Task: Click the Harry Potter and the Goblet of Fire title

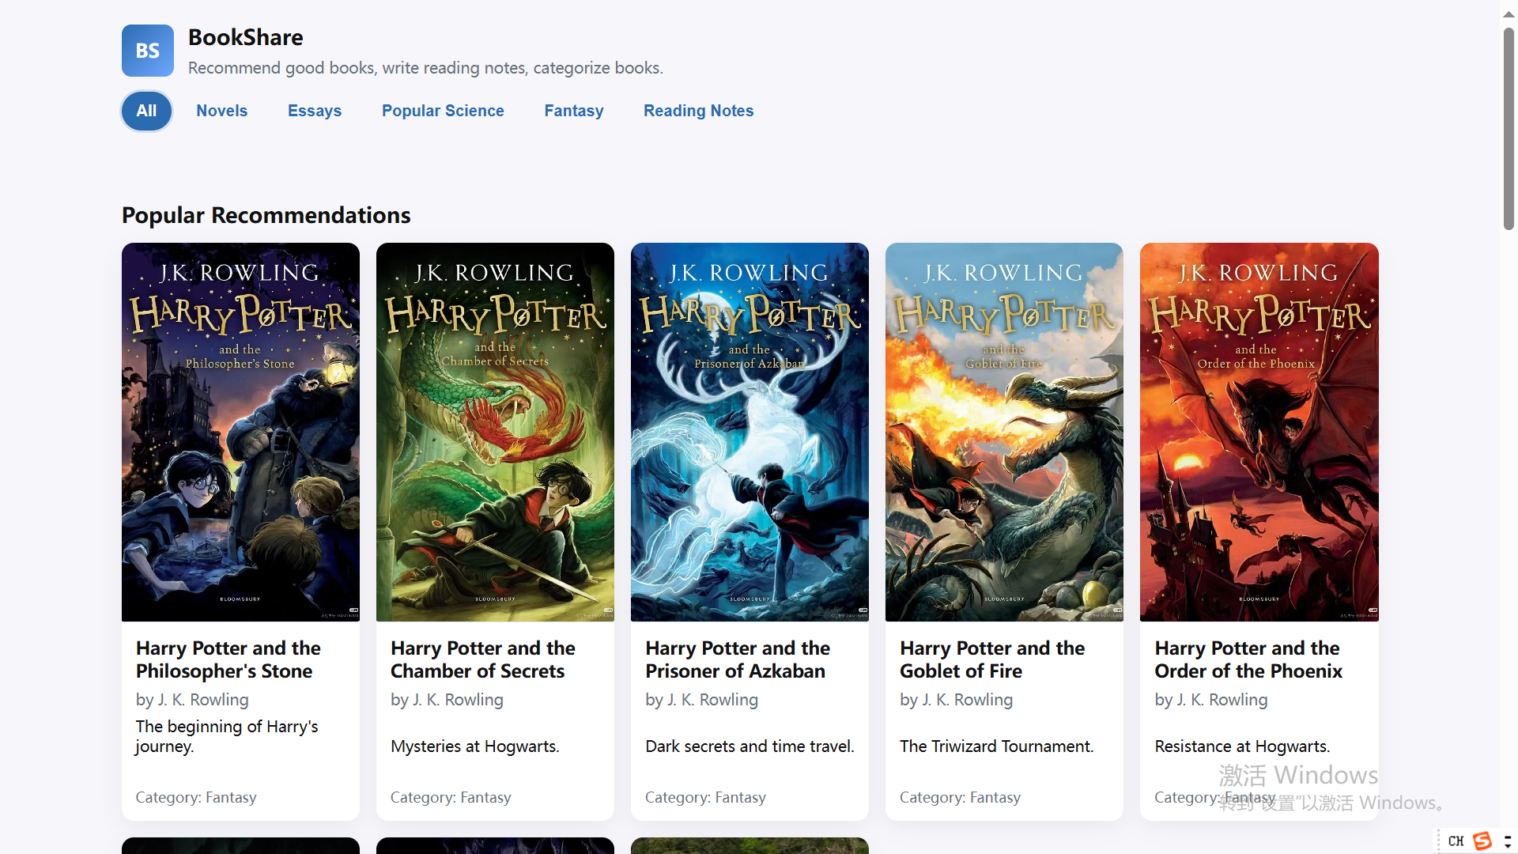Action: tap(991, 659)
